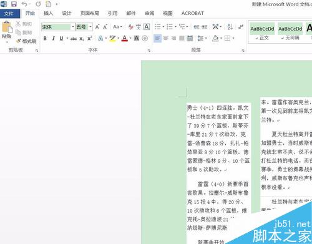The height and width of the screenshot is (244, 312).
Task: Open the font color dropdown arrow
Action: click(130, 39)
